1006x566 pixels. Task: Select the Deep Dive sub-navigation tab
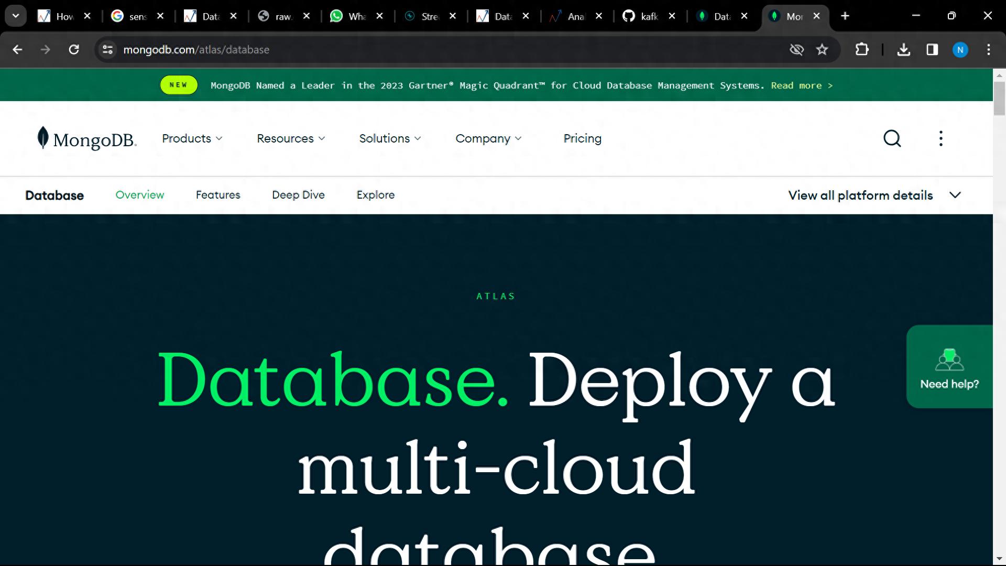(x=298, y=195)
